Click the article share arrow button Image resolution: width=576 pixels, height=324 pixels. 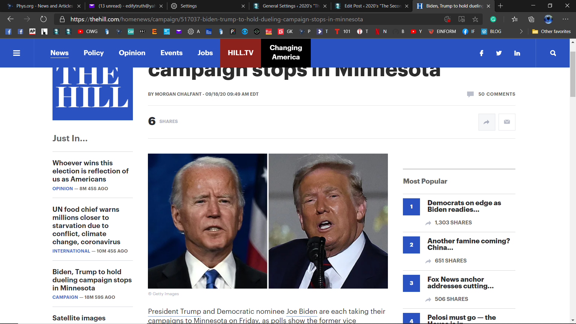tap(487, 122)
